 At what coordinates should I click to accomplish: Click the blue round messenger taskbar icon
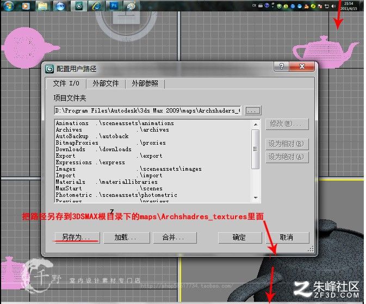(60, 6)
